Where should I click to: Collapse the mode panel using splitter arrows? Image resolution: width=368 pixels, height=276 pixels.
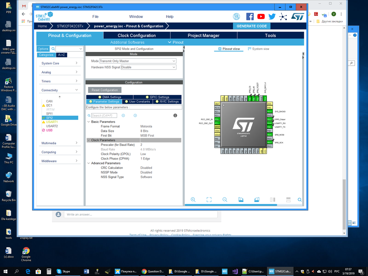(x=184, y=49)
